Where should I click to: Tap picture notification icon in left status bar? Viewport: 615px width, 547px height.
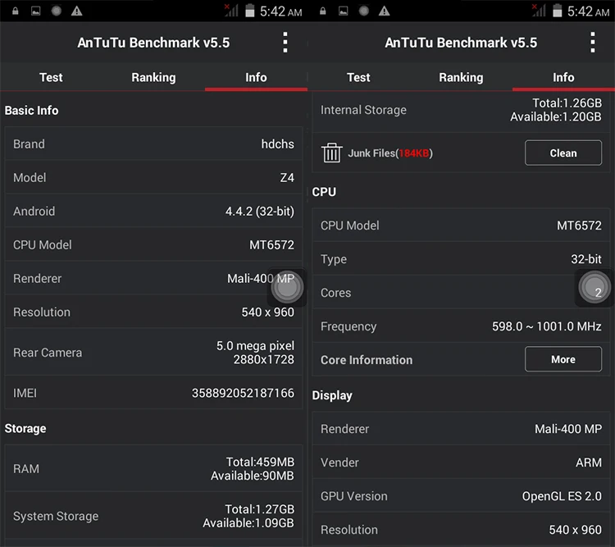coord(36,11)
